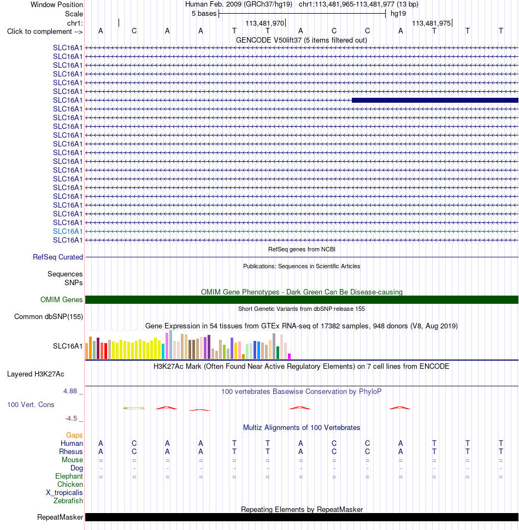The width and height of the screenshot is (519, 530).
Task: Click the Sequences label under Publications
Action: point(65,274)
